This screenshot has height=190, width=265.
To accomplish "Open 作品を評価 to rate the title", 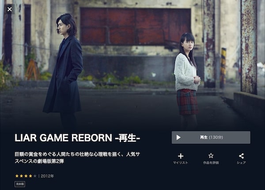I will pyautogui.click(x=211, y=163).
